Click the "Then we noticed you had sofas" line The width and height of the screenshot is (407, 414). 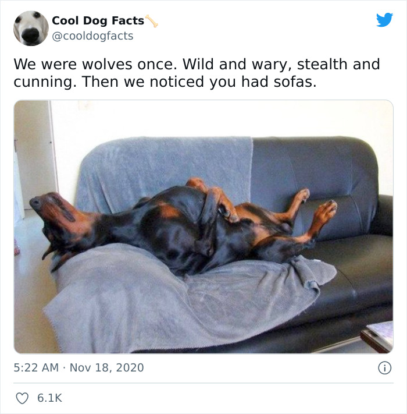click(x=199, y=82)
